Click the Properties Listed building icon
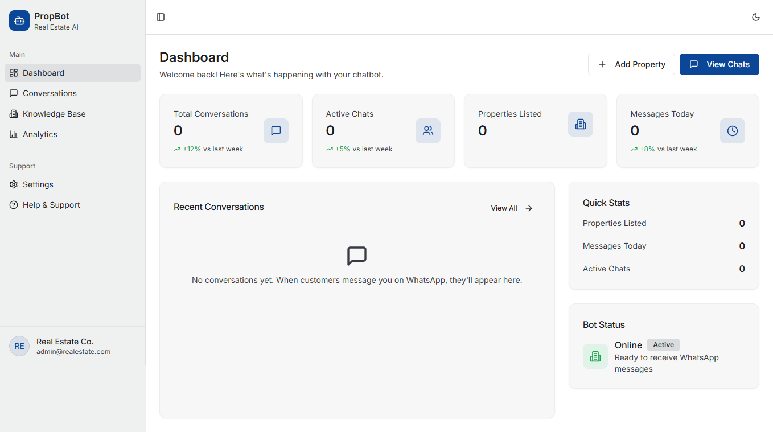Image resolution: width=773 pixels, height=432 pixels. (x=581, y=124)
